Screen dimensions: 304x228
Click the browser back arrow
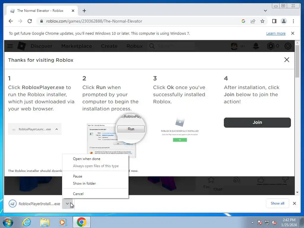tap(11, 21)
